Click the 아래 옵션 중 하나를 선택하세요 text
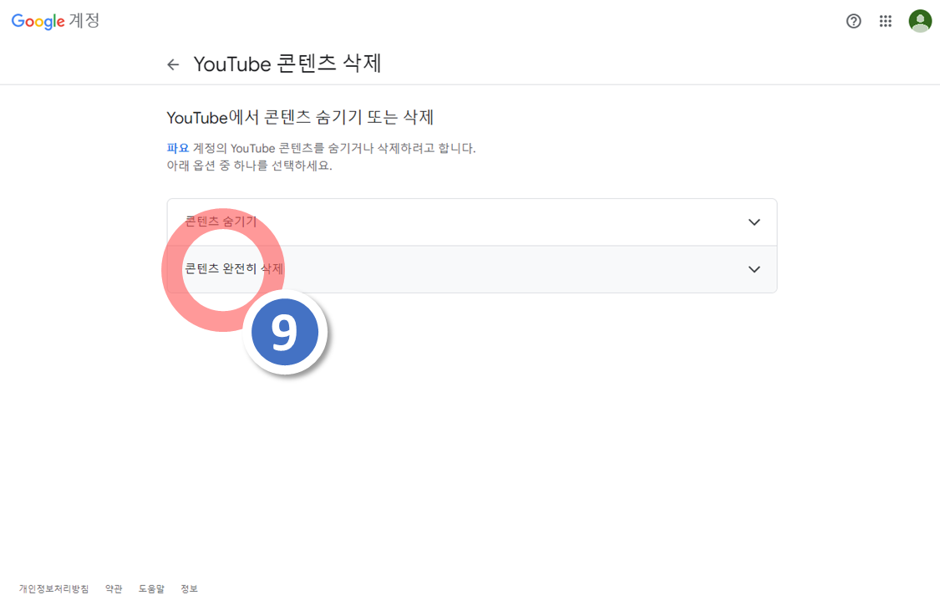Viewport: 940px width, 596px height. tap(249, 166)
